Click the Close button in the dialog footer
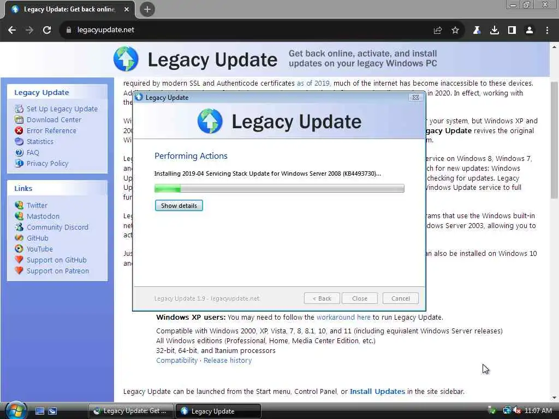The image size is (559, 419). [x=359, y=298]
